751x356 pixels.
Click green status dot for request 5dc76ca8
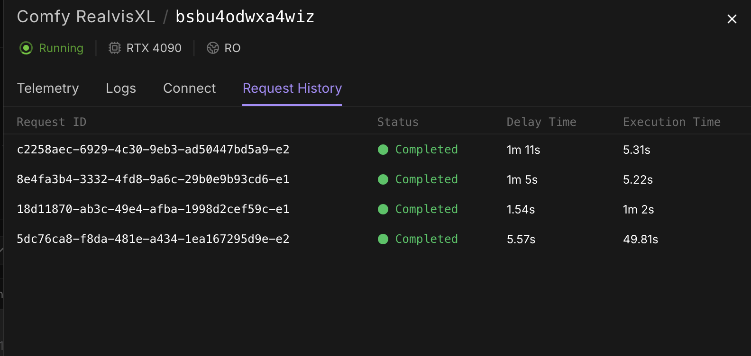pyautogui.click(x=383, y=239)
